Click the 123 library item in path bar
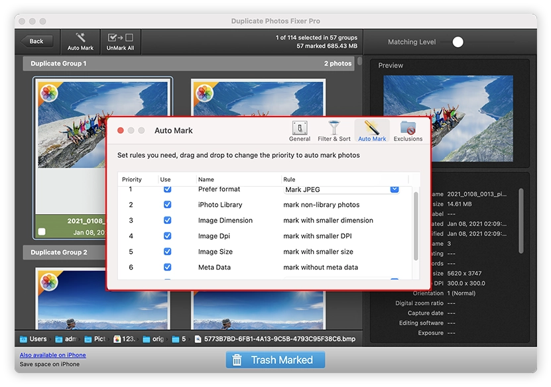Viewport: 551px width, 387px height. (x=125, y=339)
